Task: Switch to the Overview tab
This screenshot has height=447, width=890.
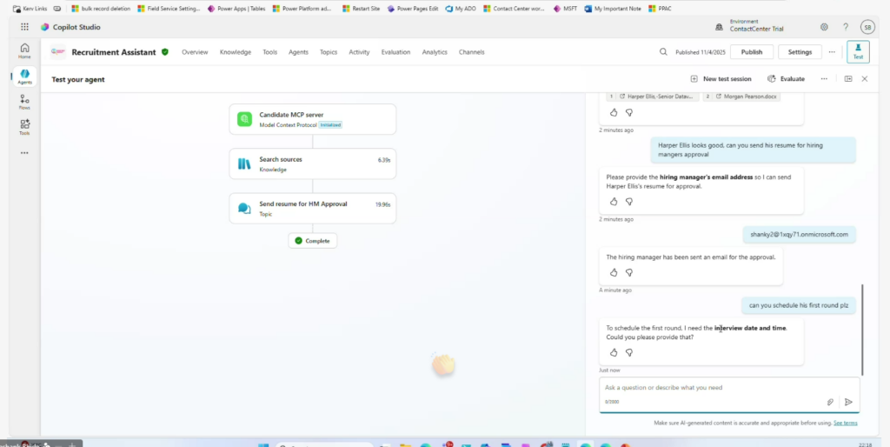Action: point(195,51)
